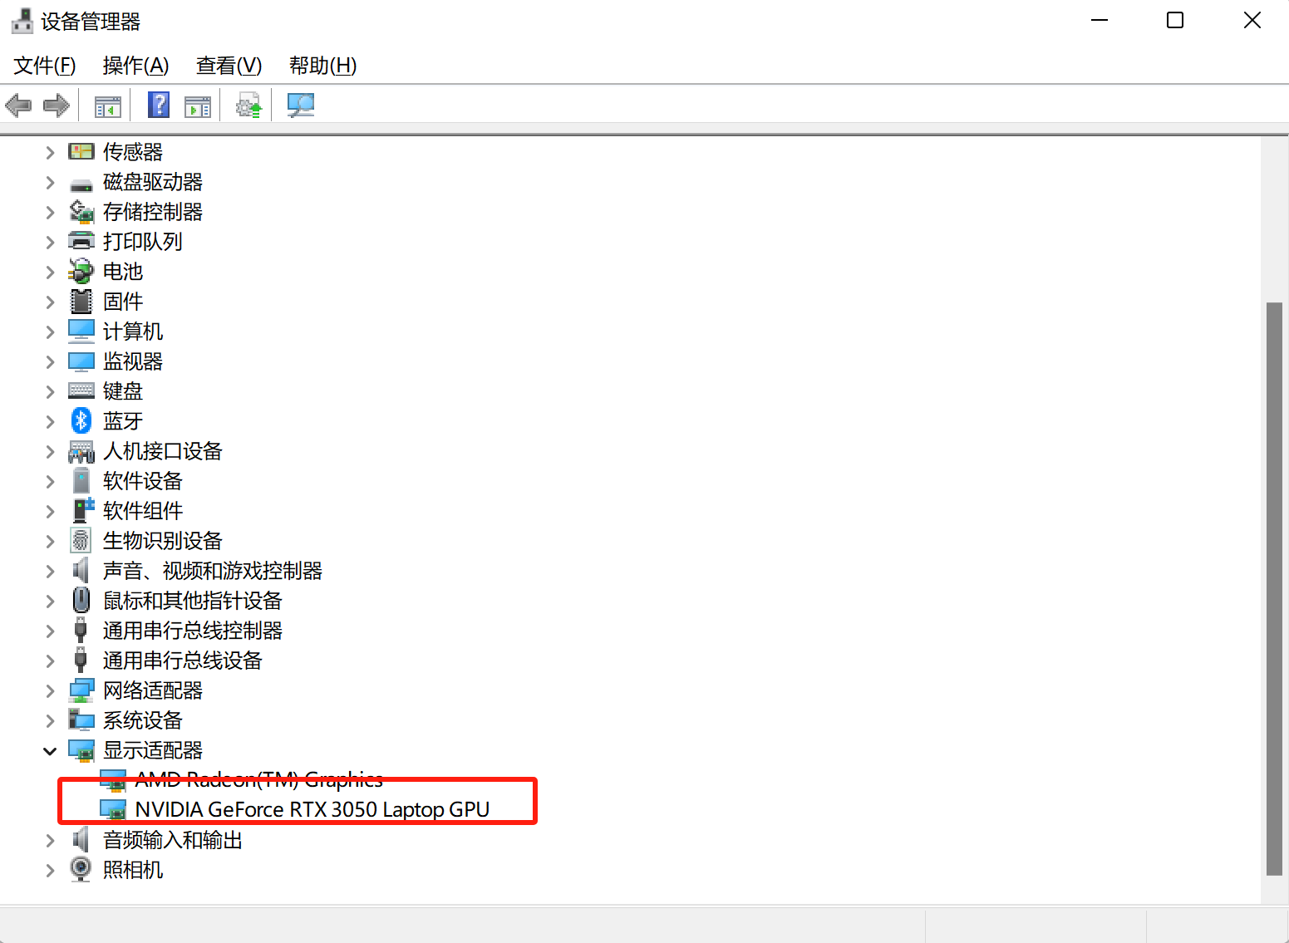Click the update driver toolbar icon
Image resolution: width=1289 pixels, height=943 pixels.
click(x=248, y=106)
